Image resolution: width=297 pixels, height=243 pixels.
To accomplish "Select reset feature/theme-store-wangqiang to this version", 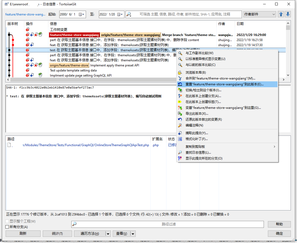I will coord(224,84).
